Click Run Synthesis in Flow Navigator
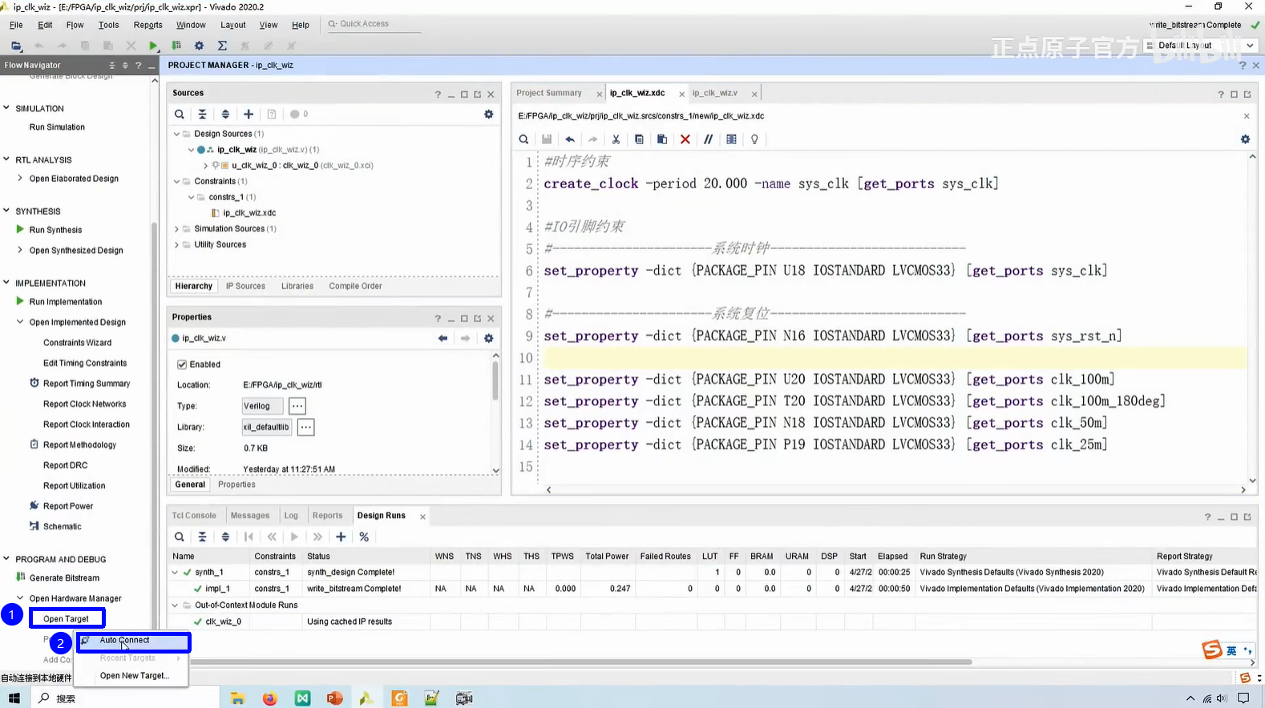Viewport: 1265px width, 708px height. [x=55, y=230]
